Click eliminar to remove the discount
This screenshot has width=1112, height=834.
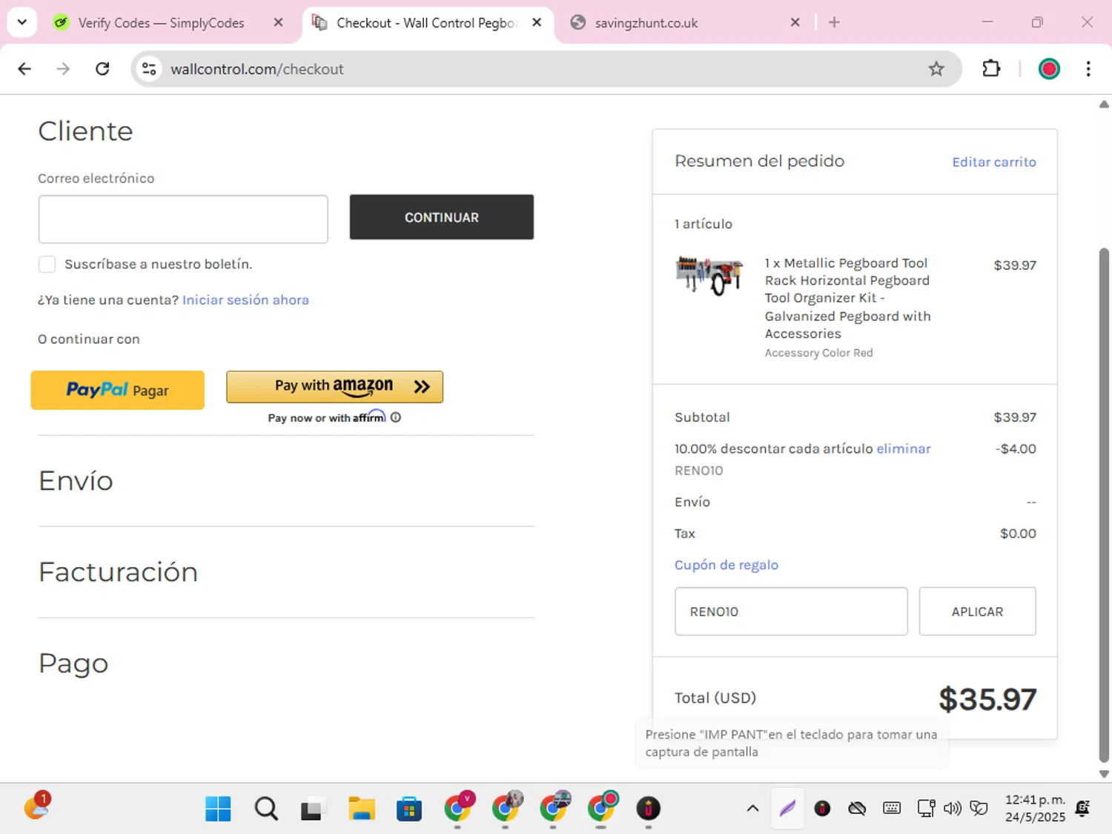[904, 449]
